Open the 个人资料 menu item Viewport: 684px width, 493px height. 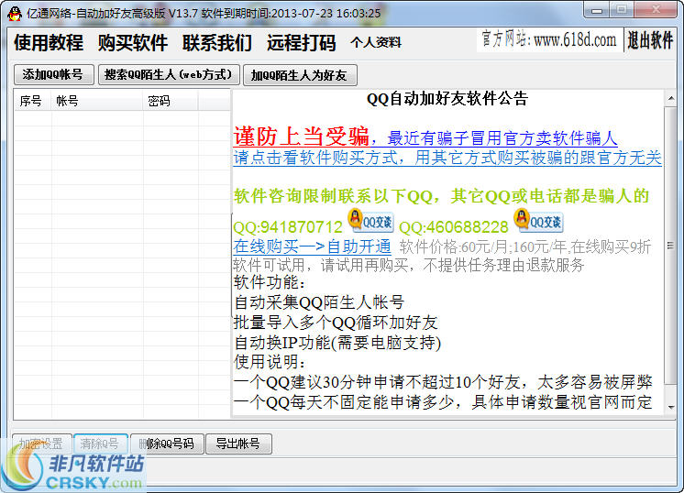coord(376,43)
